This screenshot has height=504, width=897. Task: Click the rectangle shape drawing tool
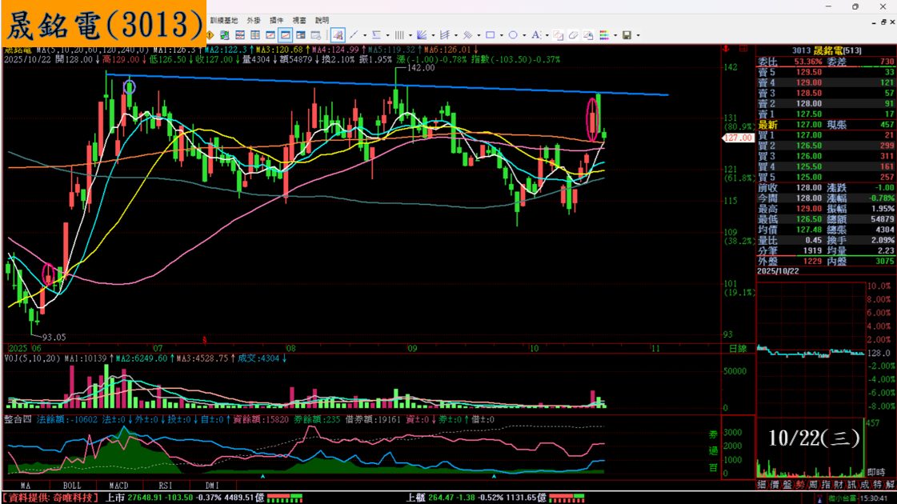490,35
